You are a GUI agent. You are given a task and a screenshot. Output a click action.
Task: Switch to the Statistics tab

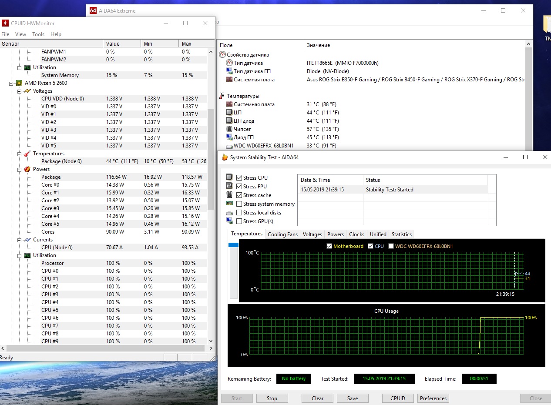(x=401, y=234)
